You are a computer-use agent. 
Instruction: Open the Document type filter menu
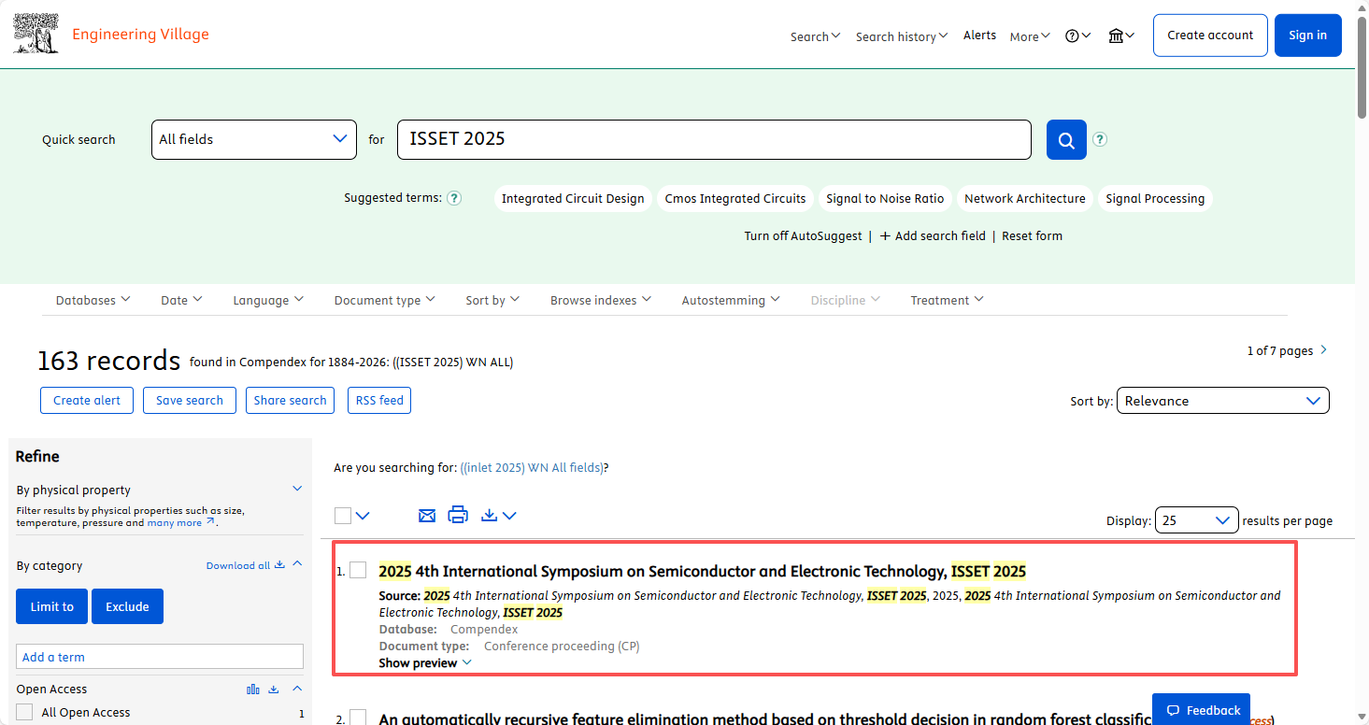click(x=384, y=300)
